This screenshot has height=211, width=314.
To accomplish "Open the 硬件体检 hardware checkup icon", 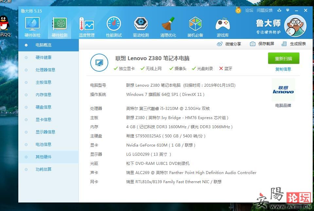I will [x=32, y=27].
